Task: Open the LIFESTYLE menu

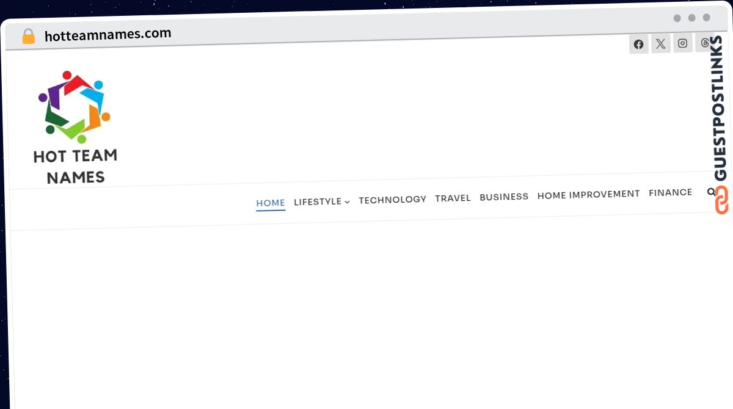Action: (318, 201)
